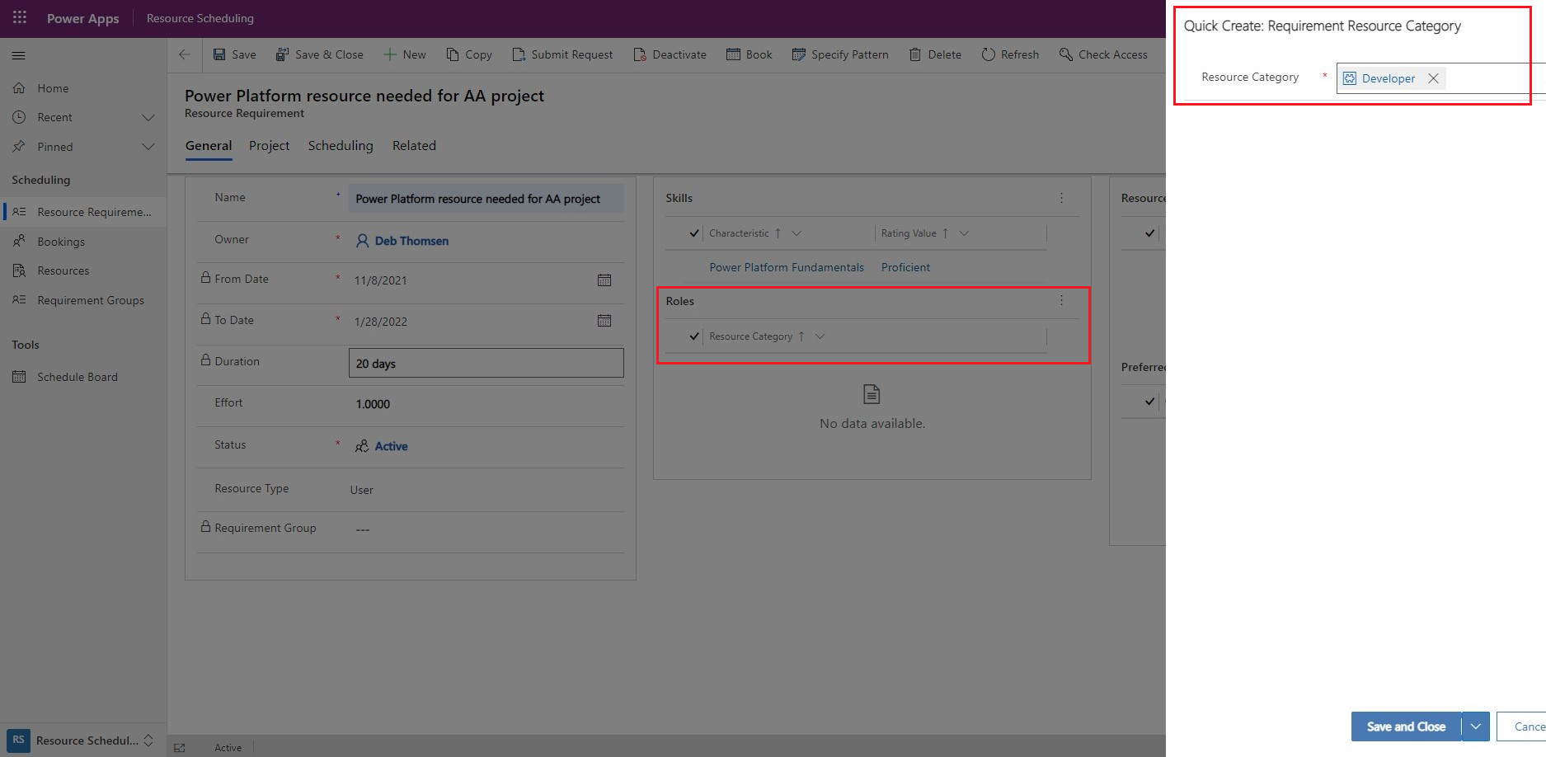Open the Developer lookup value
The image size is (1546, 757).
pyautogui.click(x=1388, y=78)
